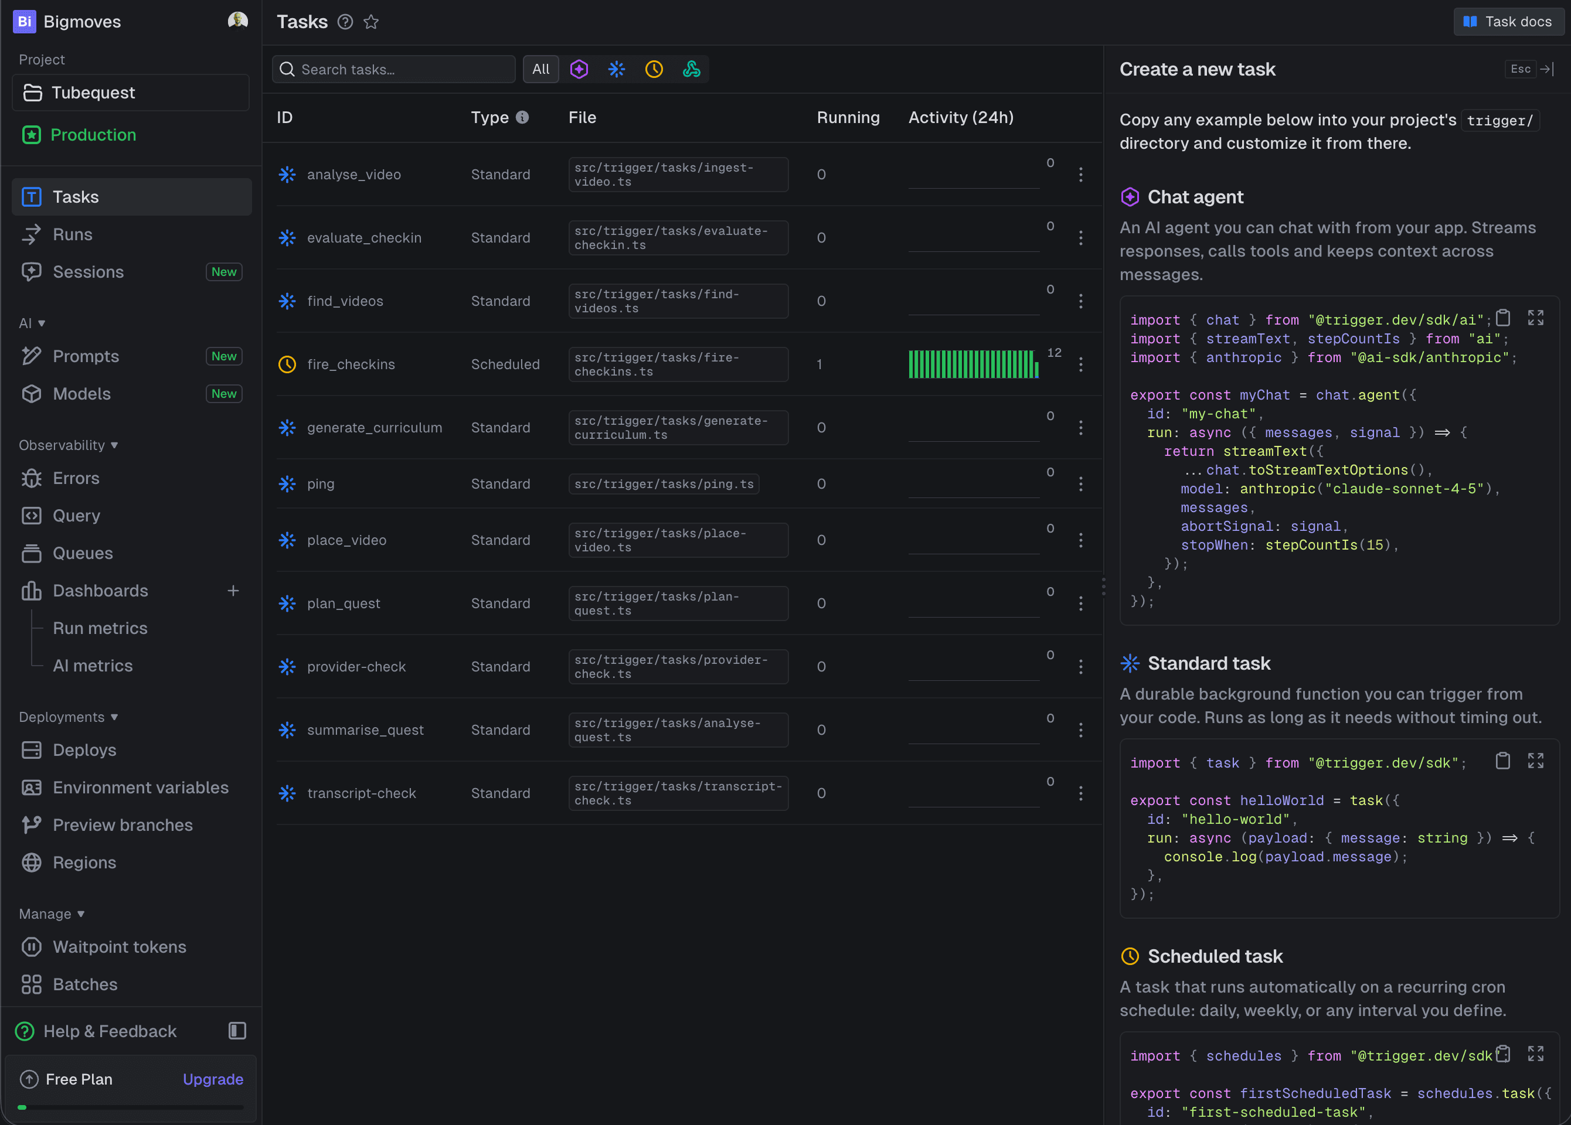The width and height of the screenshot is (1571, 1125).
Task: Open the fire_checkins task
Action: click(351, 365)
